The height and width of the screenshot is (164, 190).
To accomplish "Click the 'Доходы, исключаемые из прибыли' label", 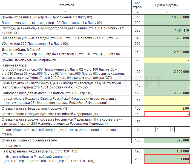I will click(x=29, y=60).
